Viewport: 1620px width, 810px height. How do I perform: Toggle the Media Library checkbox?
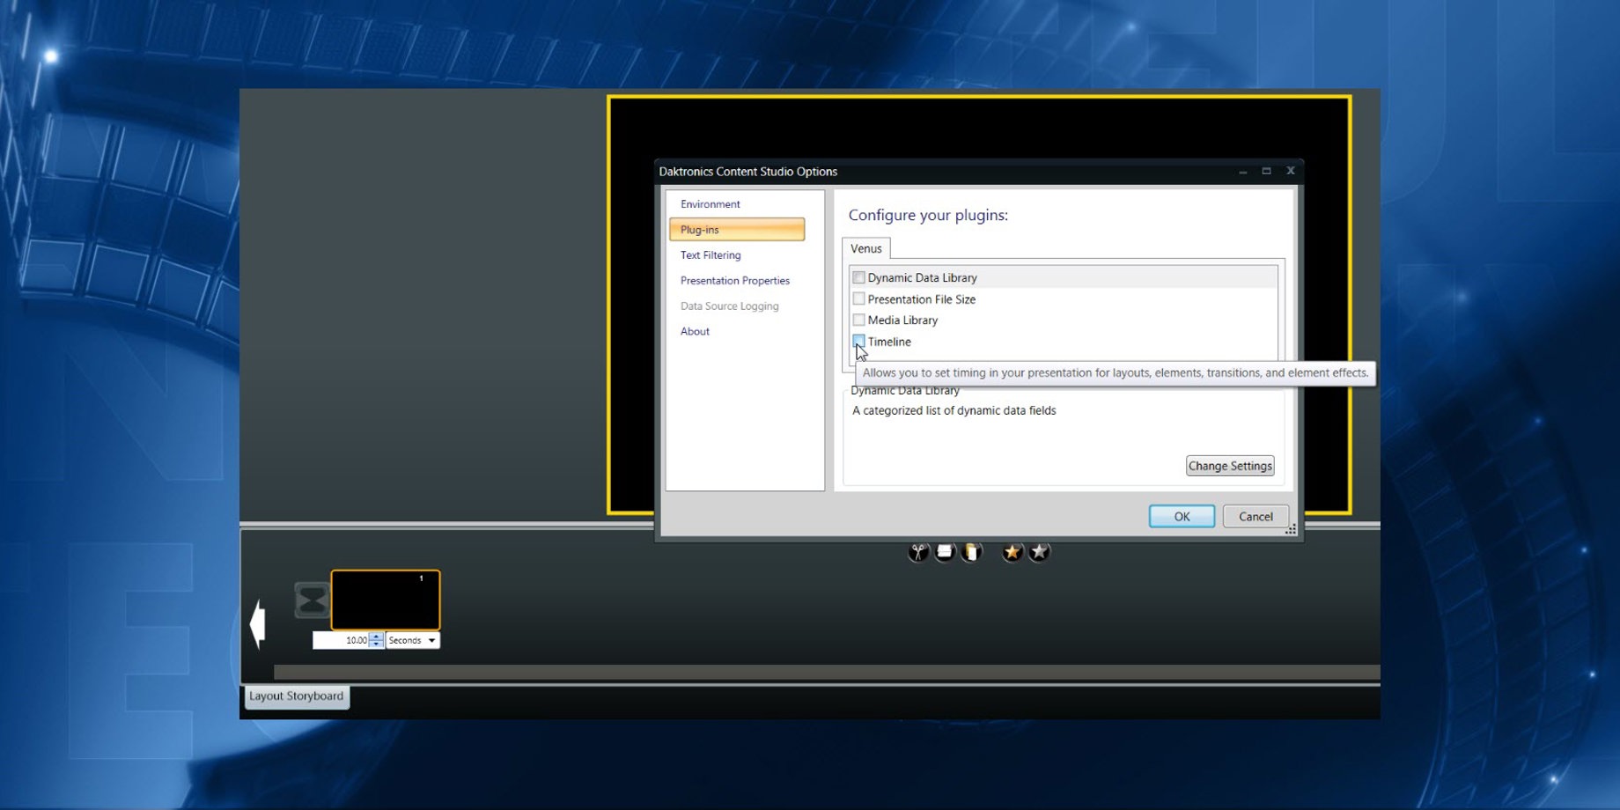click(x=858, y=320)
